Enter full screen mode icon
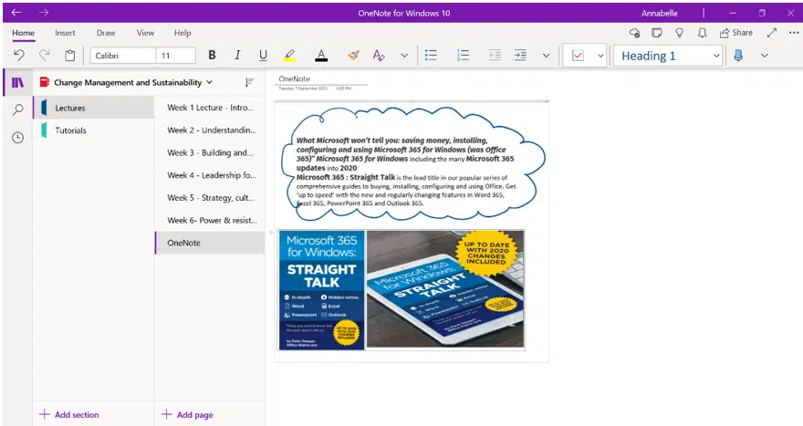Viewport: 803px width, 426px height. [772, 33]
